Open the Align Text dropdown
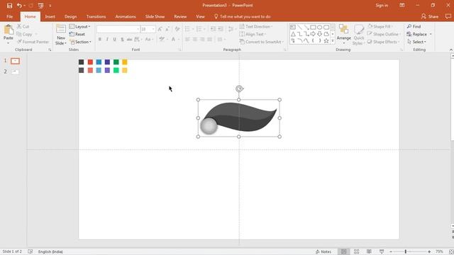 (x=253, y=34)
